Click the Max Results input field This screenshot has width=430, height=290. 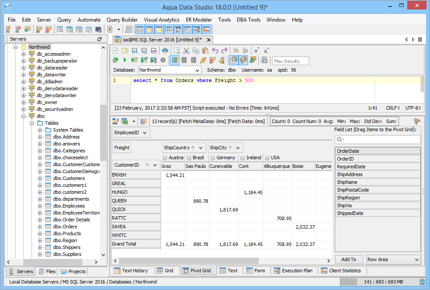[291, 61]
